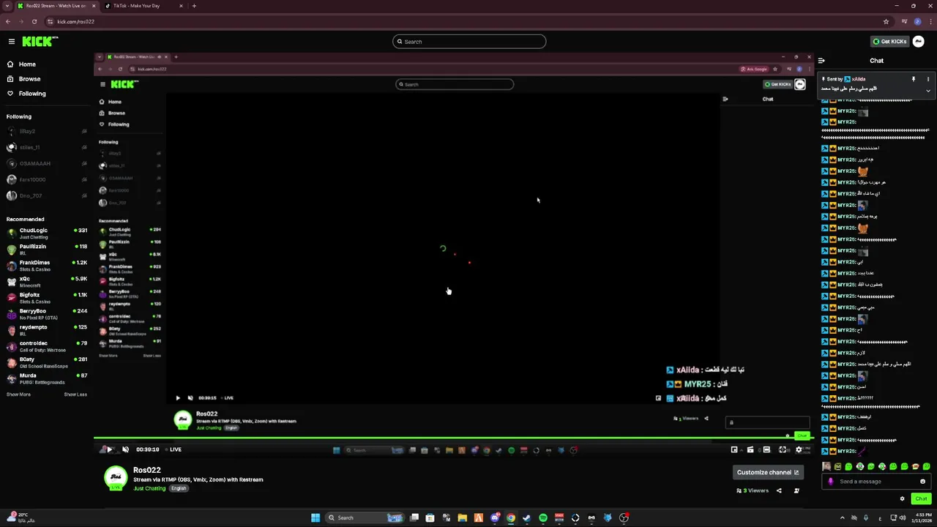This screenshot has height=527, width=937.
Task: Click Customize channel button
Action: 768,472
